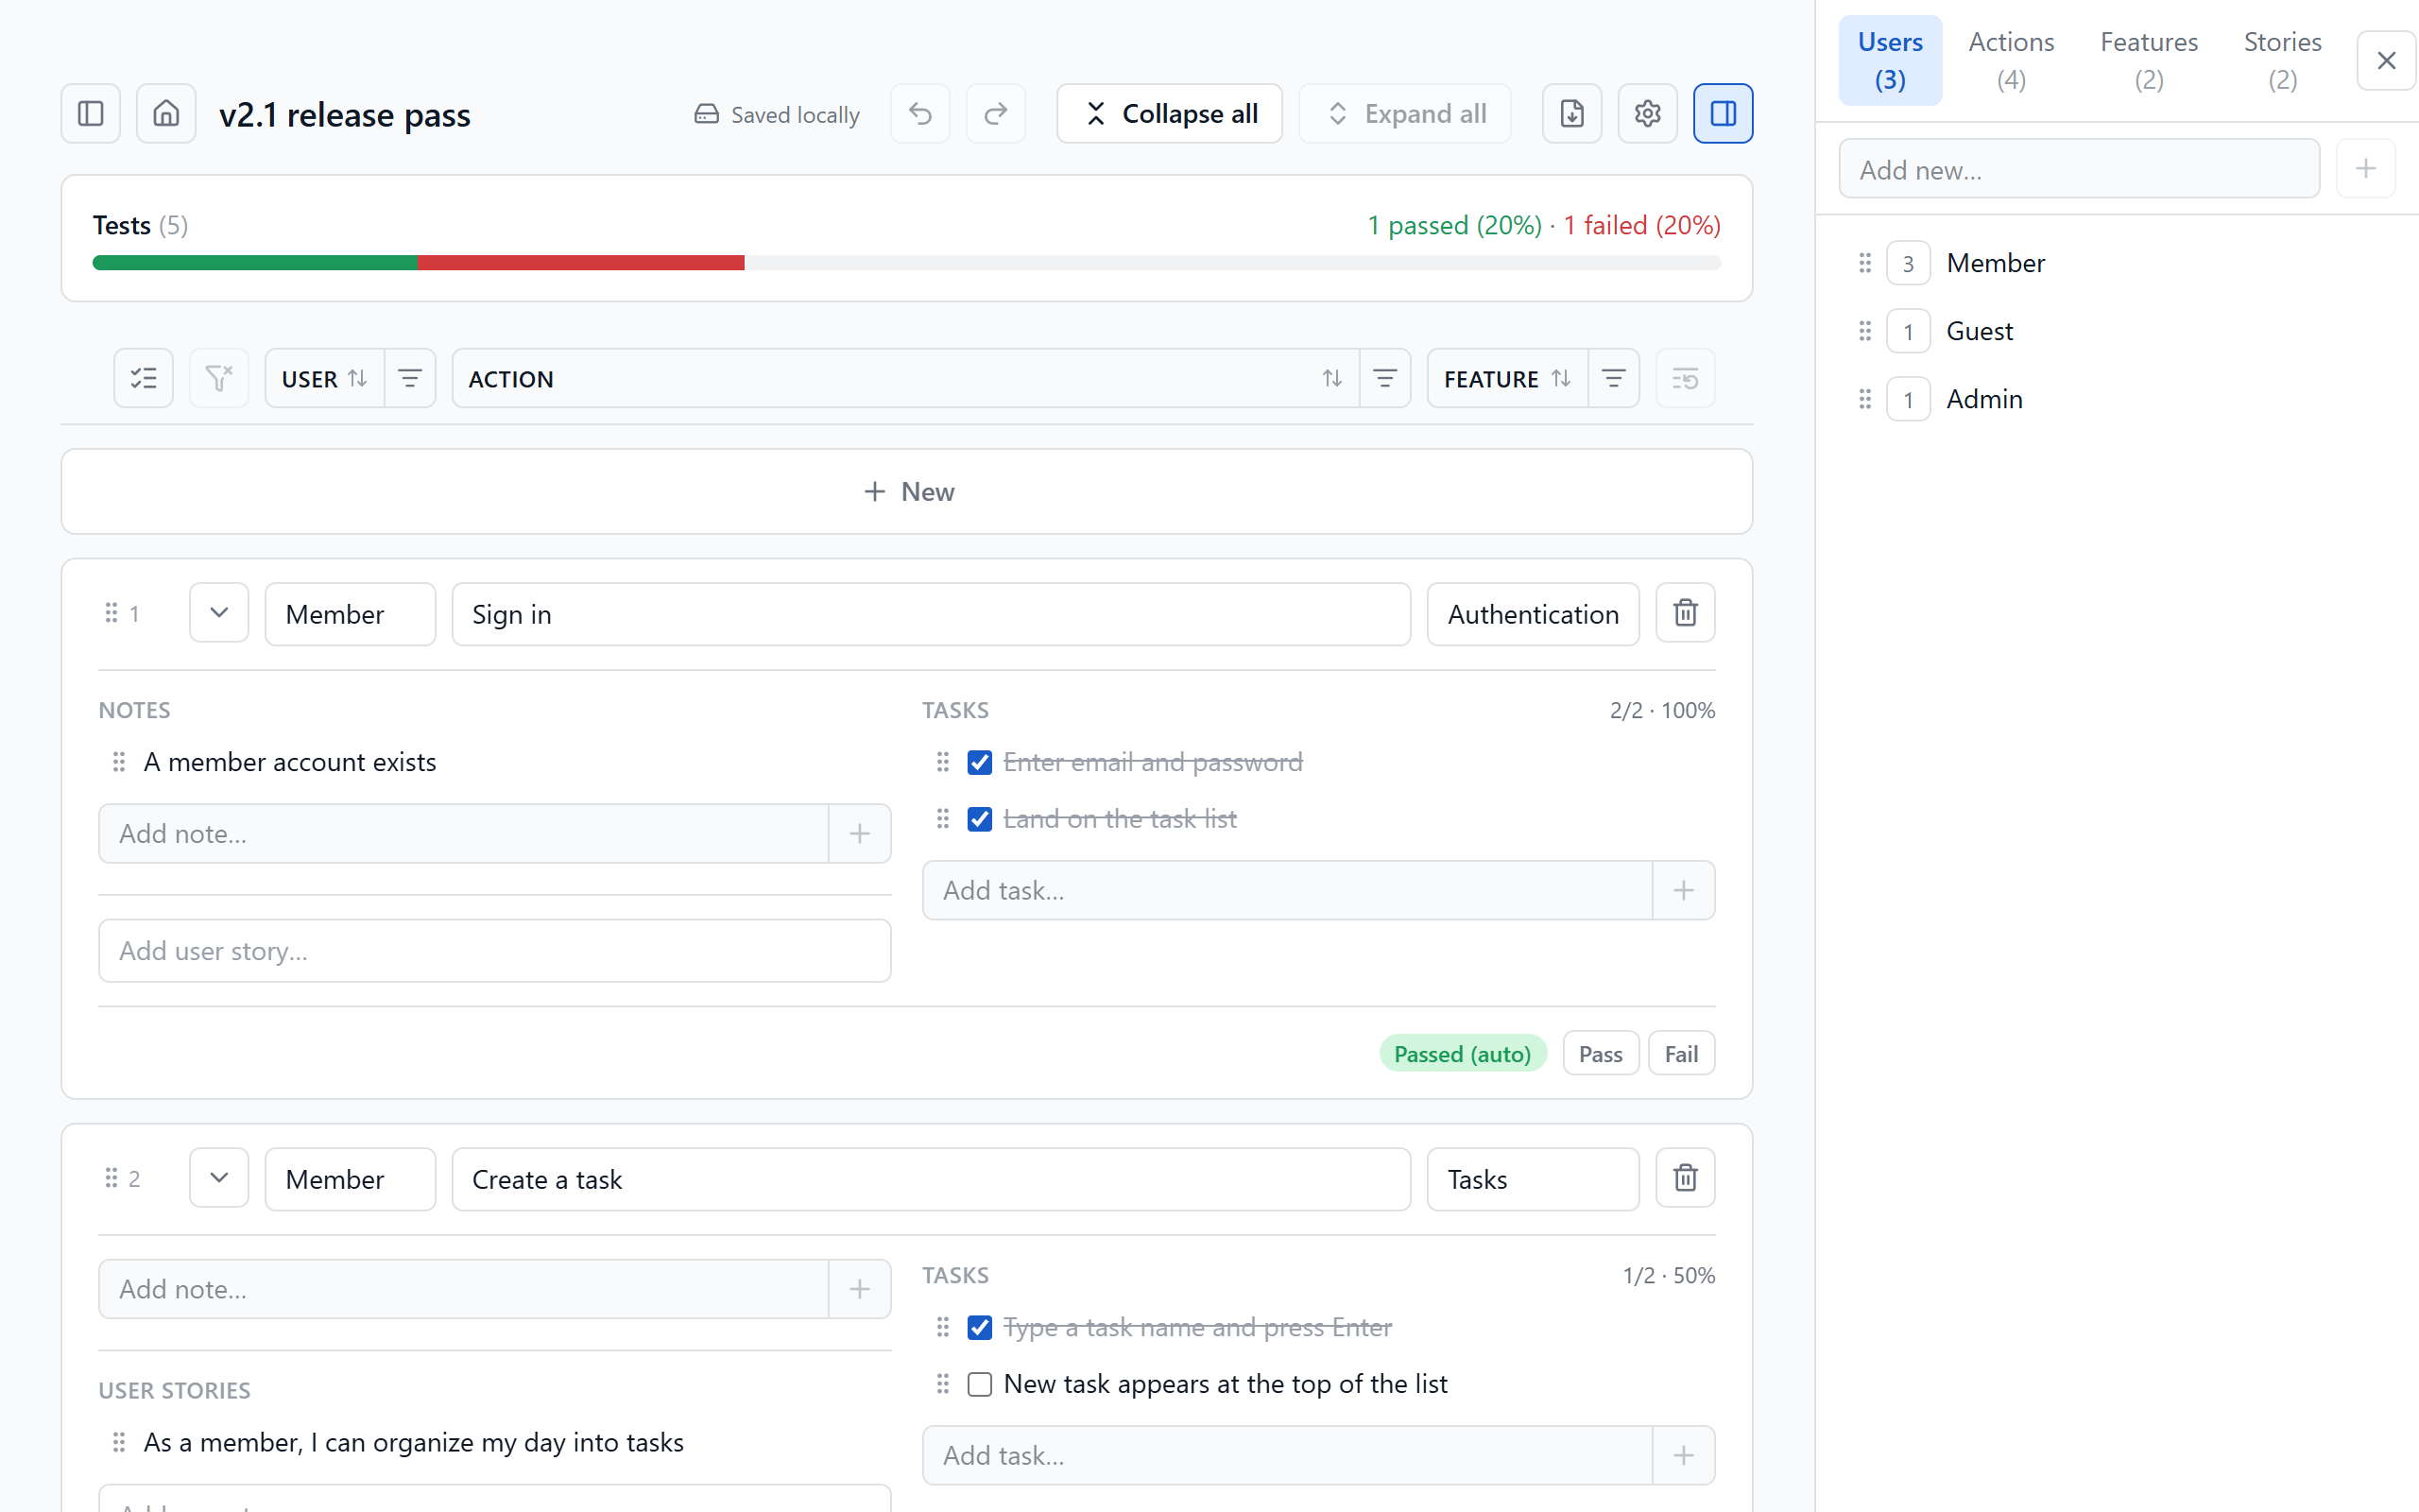The width and height of the screenshot is (2419, 1512).
Task: Add note plus button in Create a task test
Action: tap(860, 1289)
